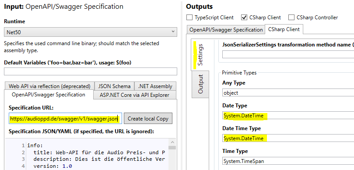This screenshot has height=170, width=354.
Task: Click the specification editor scroll-up arrow
Action: point(172,142)
